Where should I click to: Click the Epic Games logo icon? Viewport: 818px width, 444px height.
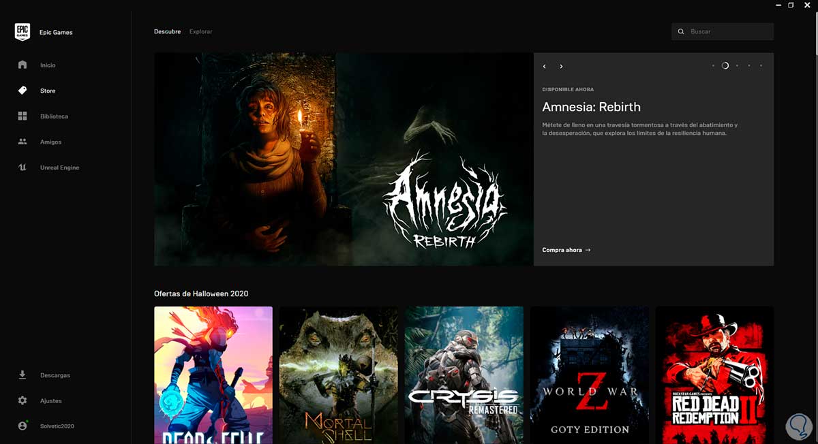[x=22, y=32]
